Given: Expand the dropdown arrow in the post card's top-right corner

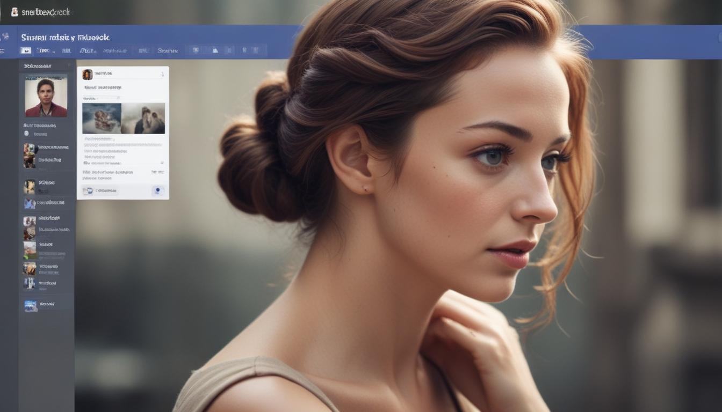Looking at the screenshot, I should coord(162,74).
